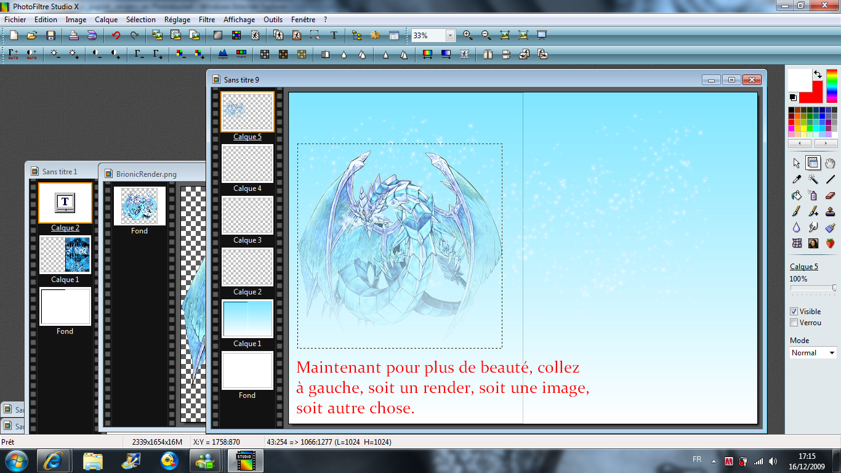The height and width of the screenshot is (473, 841).
Task: Click the Gamma minus icon
Action: (x=140, y=54)
